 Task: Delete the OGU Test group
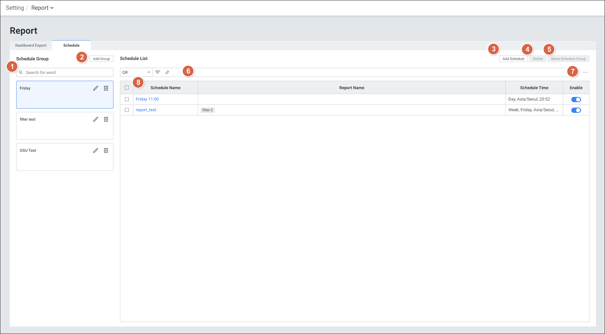tap(106, 150)
